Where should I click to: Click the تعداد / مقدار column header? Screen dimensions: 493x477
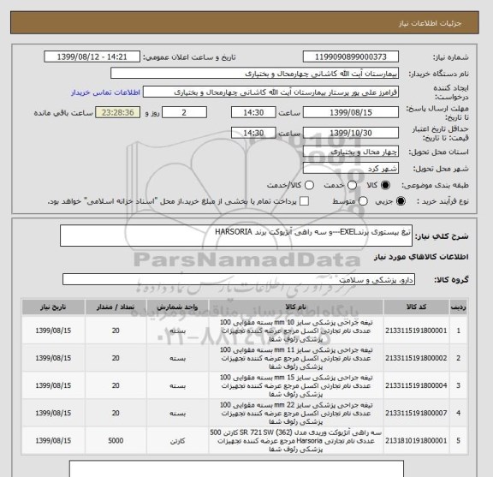116,307
